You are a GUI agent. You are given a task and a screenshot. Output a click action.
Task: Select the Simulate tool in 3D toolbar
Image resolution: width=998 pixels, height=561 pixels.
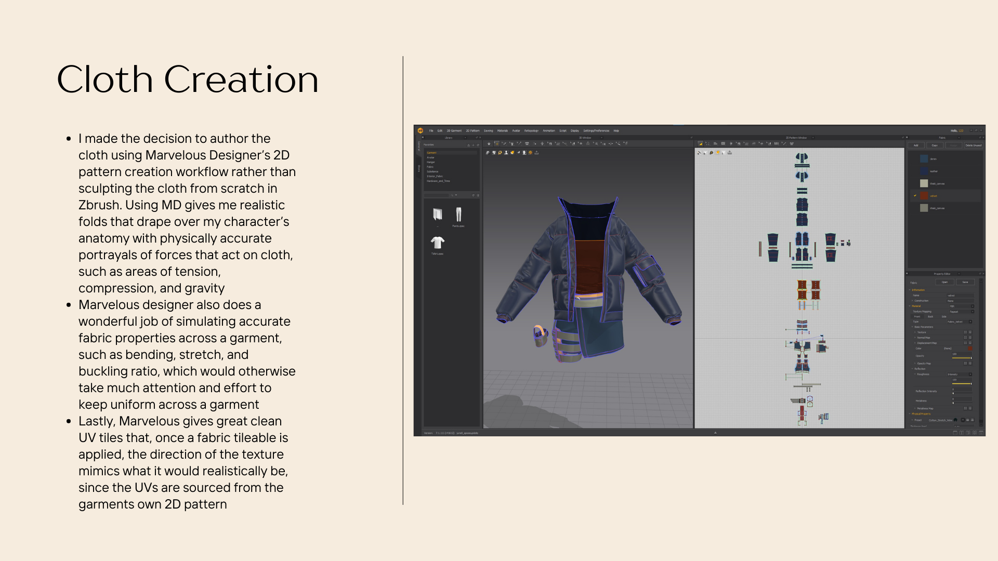pos(489,144)
